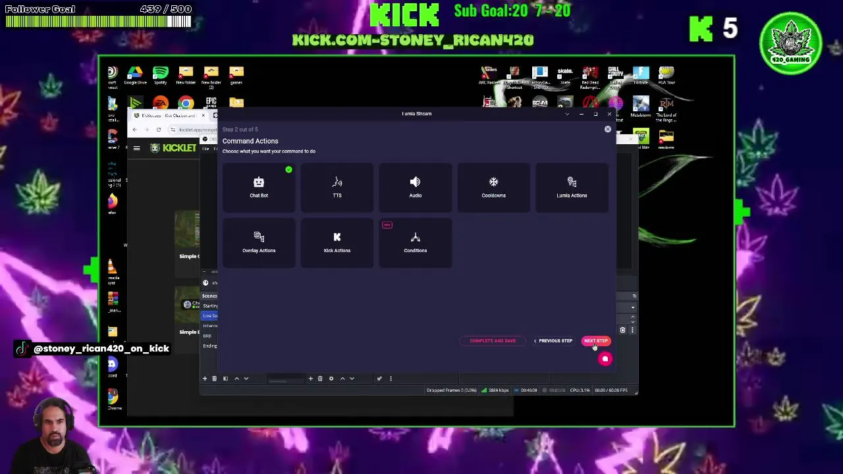The width and height of the screenshot is (843, 474).
Task: Go back with Previous Step button
Action: point(553,341)
